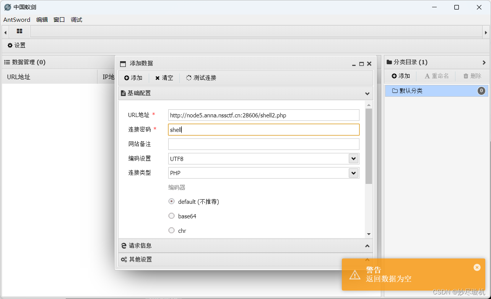Maximize the 中国蚁剑 main window

click(457, 7)
